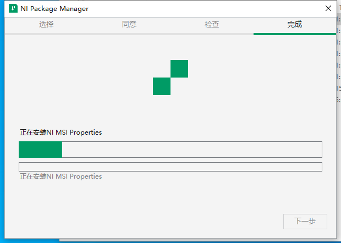Click the green filled portion of the overall progress bar
Image resolution: width=341 pixels, height=243 pixels.
(x=41, y=150)
